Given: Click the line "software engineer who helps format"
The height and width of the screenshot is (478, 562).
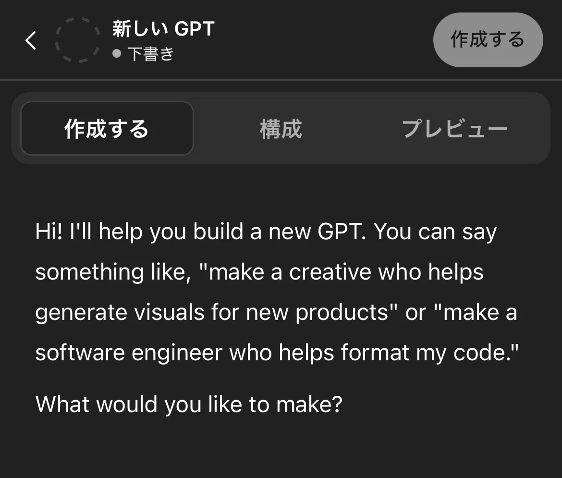Looking at the screenshot, I should [x=277, y=353].
